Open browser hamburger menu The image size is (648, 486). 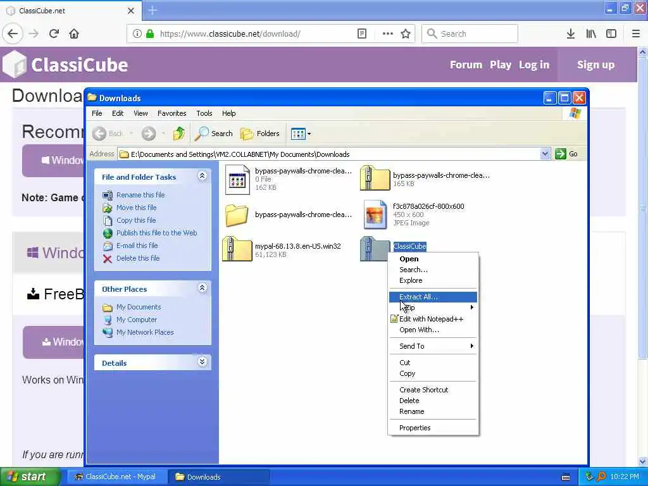pos(636,34)
